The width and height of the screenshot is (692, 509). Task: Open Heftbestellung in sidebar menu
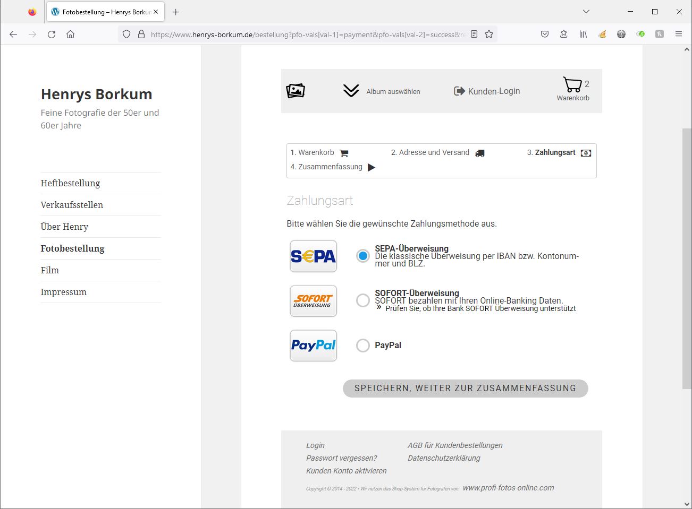tap(70, 183)
